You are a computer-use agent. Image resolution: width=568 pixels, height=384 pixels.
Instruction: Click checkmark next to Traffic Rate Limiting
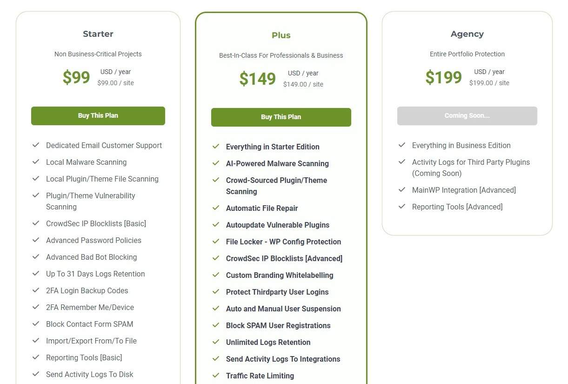click(215, 375)
